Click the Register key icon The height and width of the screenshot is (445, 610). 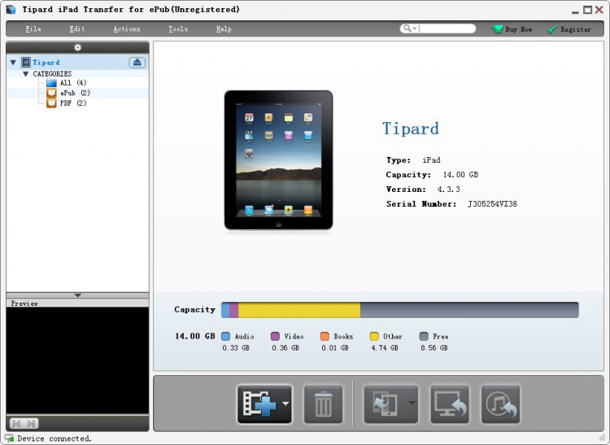pyautogui.click(x=551, y=29)
